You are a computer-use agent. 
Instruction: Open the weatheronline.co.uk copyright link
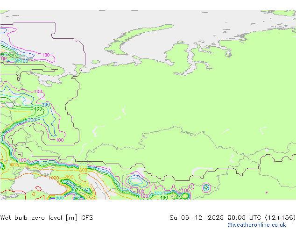[x=256, y=225]
